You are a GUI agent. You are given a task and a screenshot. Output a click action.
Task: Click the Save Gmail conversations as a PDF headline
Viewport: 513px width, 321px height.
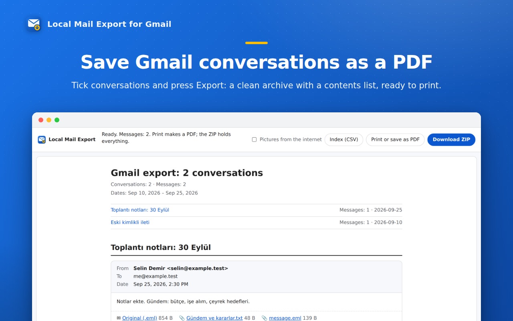coord(256,62)
